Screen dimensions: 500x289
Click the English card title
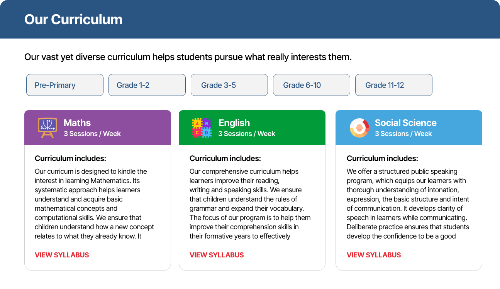234,123
